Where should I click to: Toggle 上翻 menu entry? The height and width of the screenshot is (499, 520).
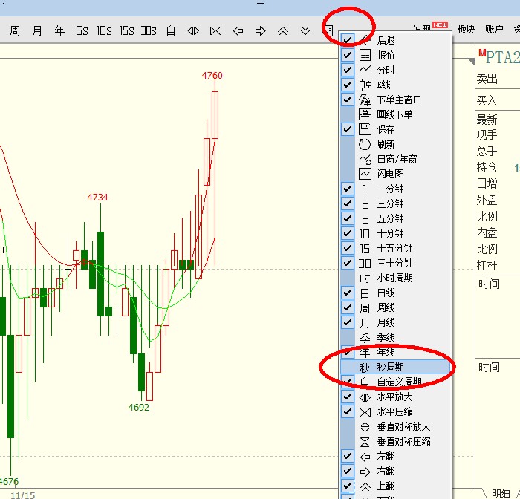[x=395, y=486]
